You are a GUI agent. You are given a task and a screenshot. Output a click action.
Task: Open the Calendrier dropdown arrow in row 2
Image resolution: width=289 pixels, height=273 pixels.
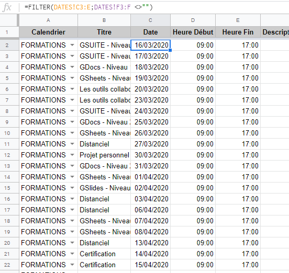[72, 45]
